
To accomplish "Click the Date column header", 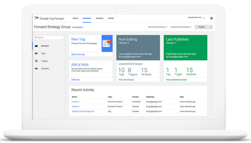I will 182,97.
